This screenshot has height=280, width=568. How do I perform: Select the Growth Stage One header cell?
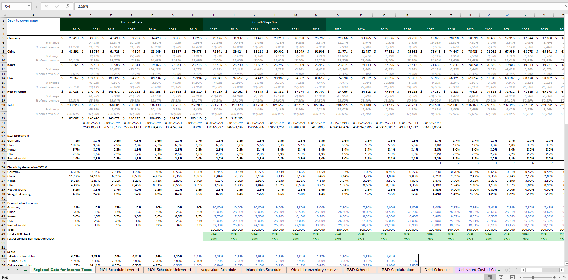[265, 22]
